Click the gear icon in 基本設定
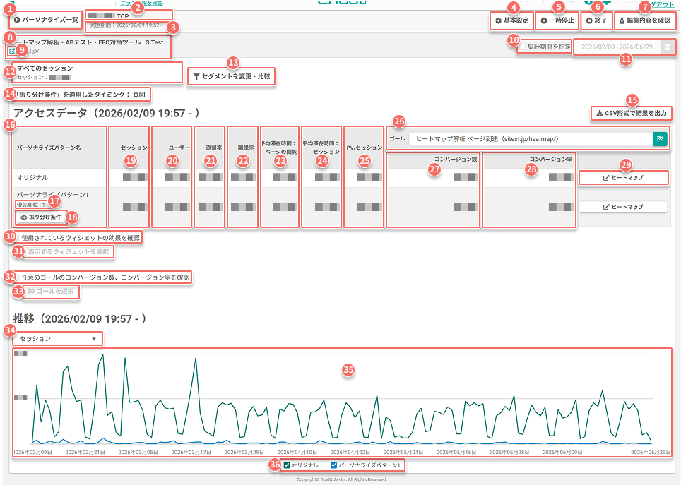 tap(498, 20)
